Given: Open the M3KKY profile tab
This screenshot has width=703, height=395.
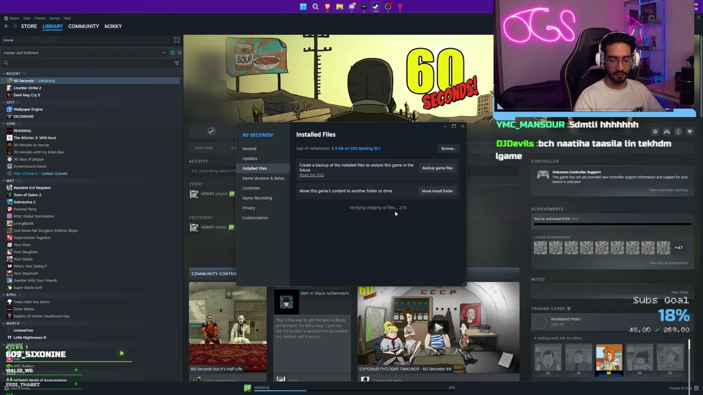Looking at the screenshot, I should click(x=113, y=26).
